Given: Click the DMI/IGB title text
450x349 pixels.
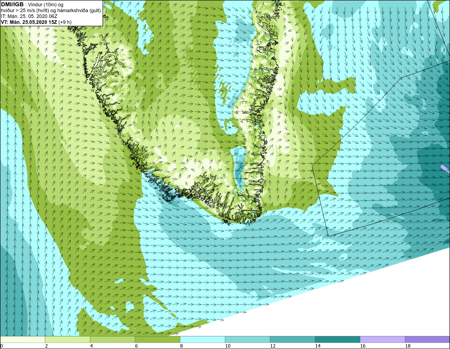Looking at the screenshot, I should tap(12, 4).
